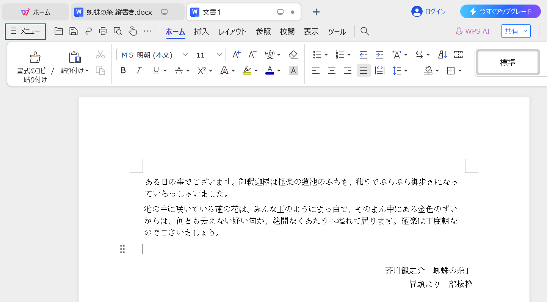This screenshot has height=302, width=547.
Task: Decrease font size with A- icon
Action: [252, 55]
